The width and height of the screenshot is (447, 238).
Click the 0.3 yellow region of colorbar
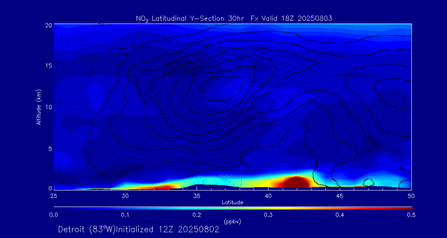tap(268, 208)
